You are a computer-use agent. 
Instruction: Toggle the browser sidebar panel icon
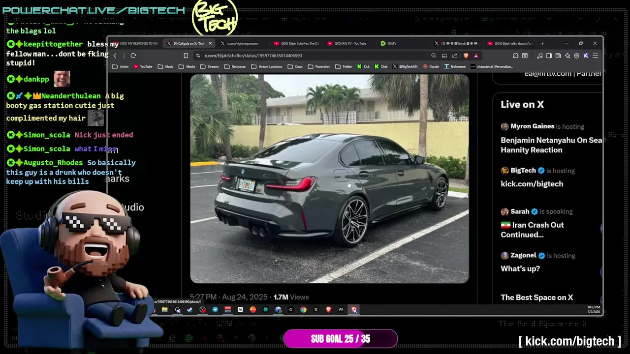(x=549, y=56)
